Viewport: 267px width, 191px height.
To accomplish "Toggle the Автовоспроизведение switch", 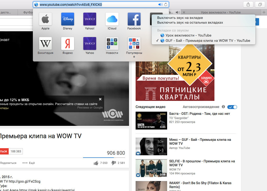I will pos(232,107).
